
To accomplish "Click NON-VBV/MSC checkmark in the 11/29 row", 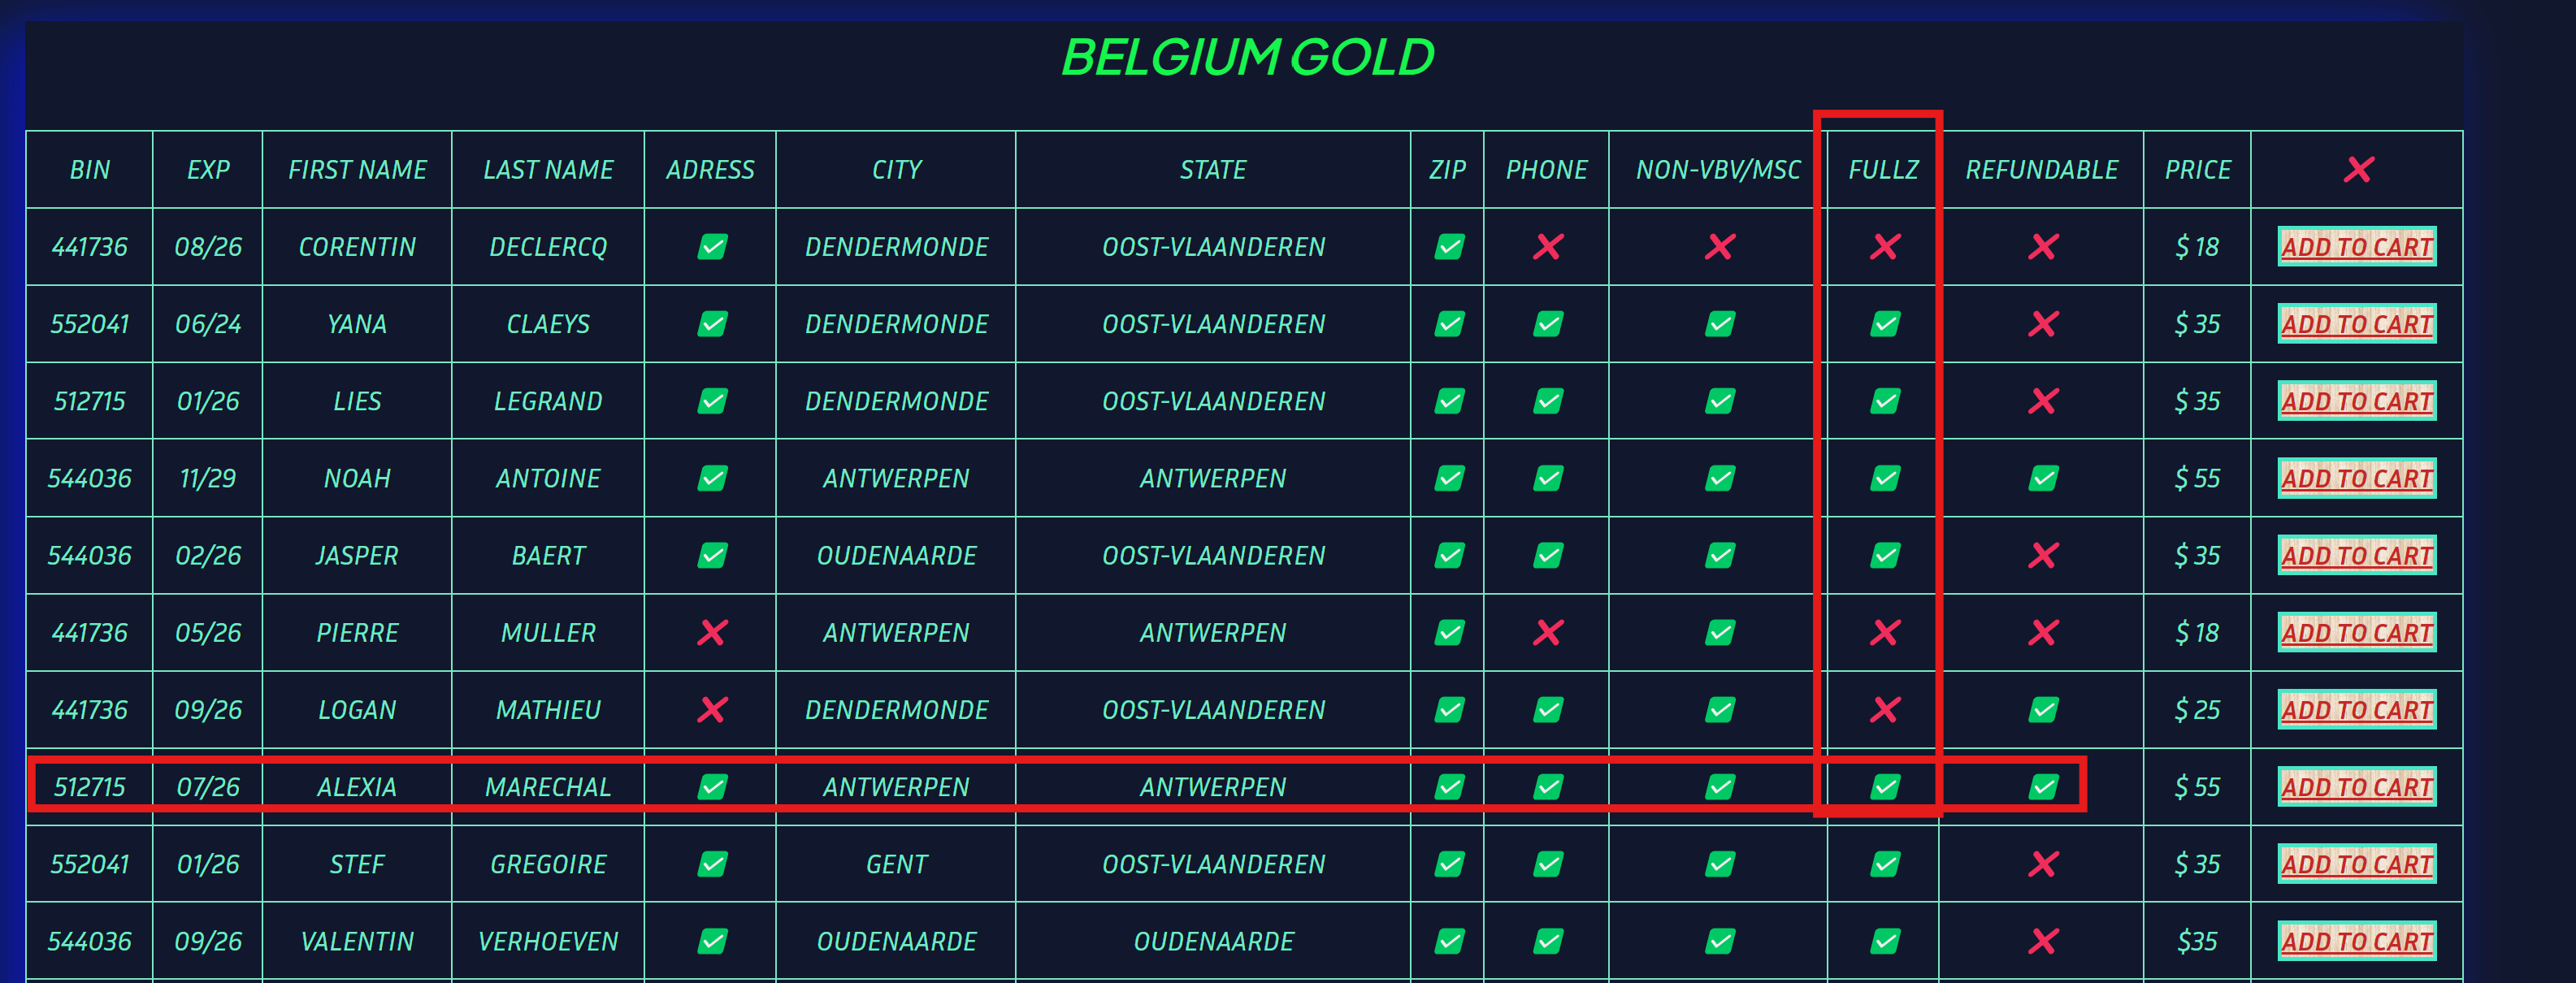I will click(x=1719, y=479).
